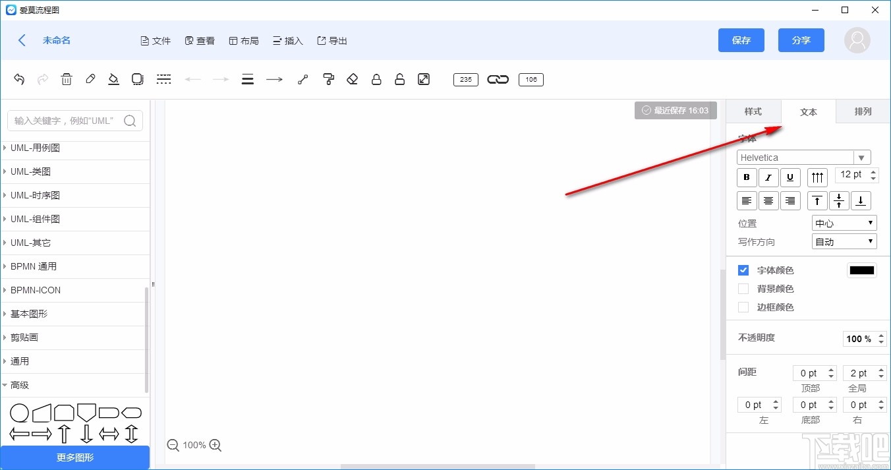Toggle vertical text direction button

[x=817, y=177]
